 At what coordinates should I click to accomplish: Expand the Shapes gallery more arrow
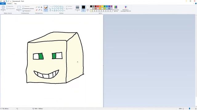65,11
